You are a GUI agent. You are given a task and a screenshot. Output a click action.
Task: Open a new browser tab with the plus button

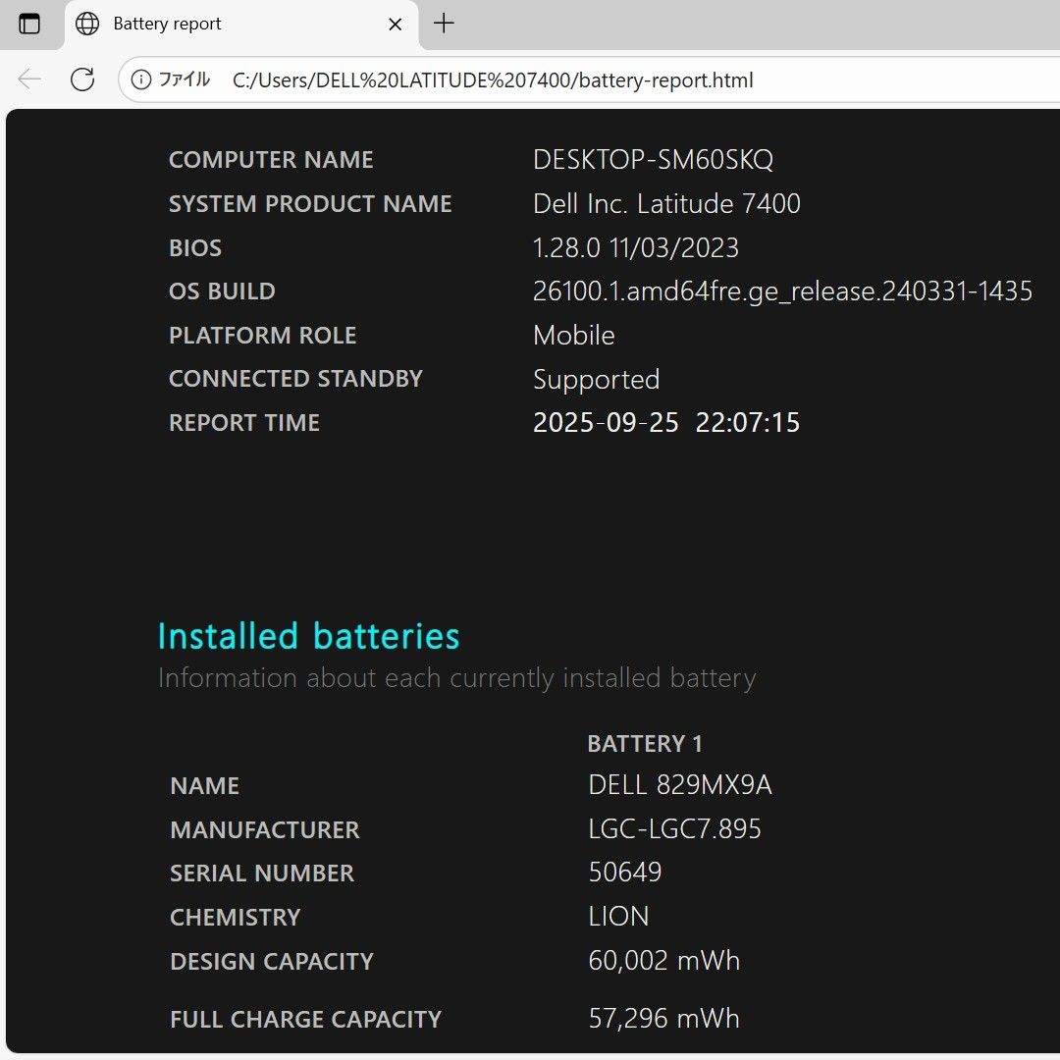click(x=443, y=24)
